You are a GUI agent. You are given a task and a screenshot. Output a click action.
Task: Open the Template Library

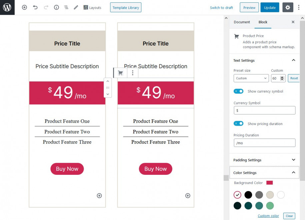click(126, 8)
